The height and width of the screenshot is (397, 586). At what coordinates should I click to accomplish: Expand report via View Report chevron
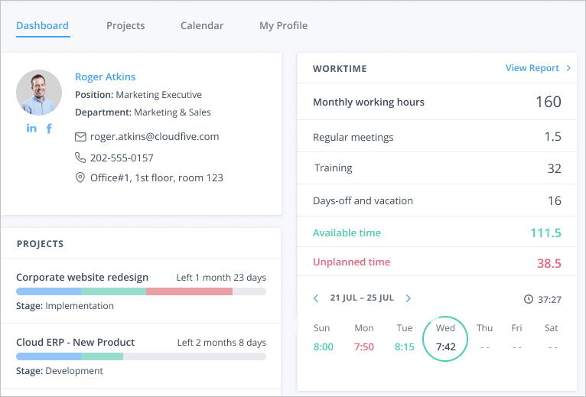tap(568, 68)
